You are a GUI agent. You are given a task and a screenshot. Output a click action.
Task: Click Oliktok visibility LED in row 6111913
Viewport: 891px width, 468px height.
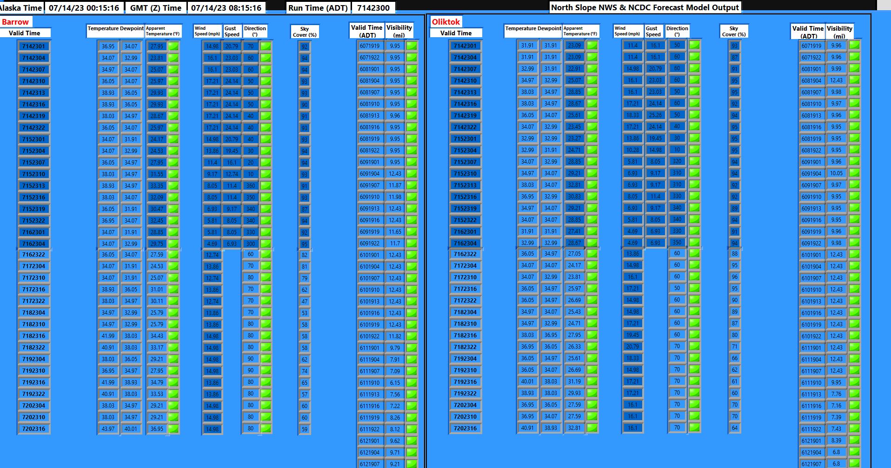click(x=854, y=394)
